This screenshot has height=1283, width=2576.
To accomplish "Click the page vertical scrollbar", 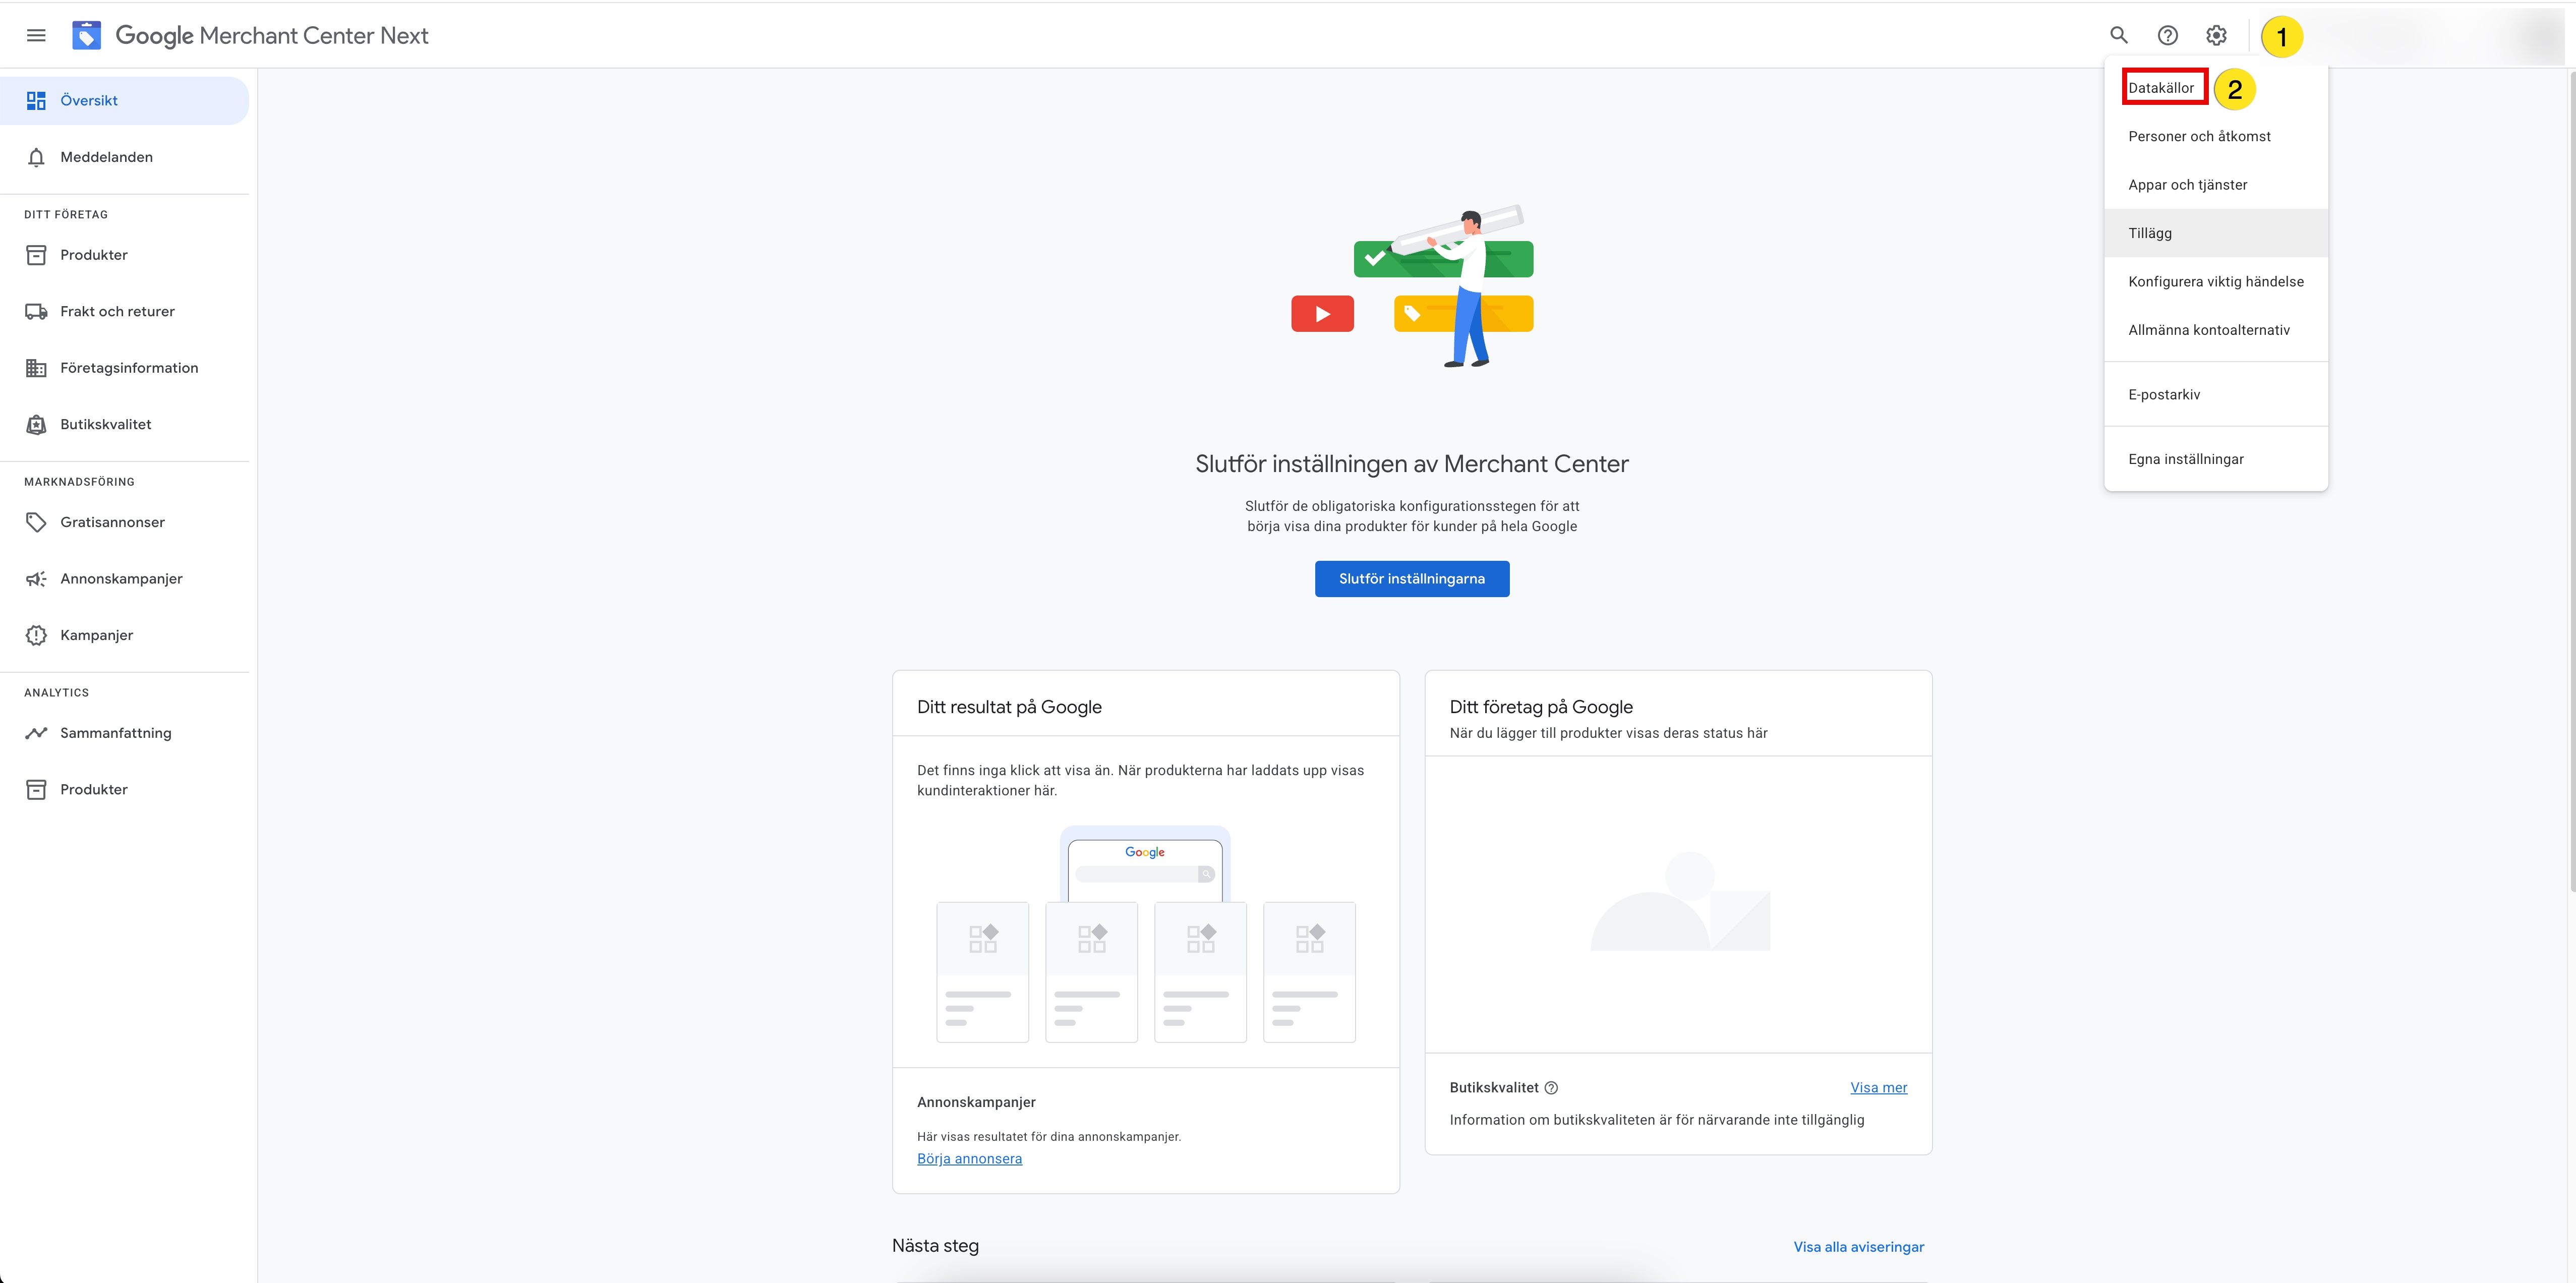I will coord(2570,480).
